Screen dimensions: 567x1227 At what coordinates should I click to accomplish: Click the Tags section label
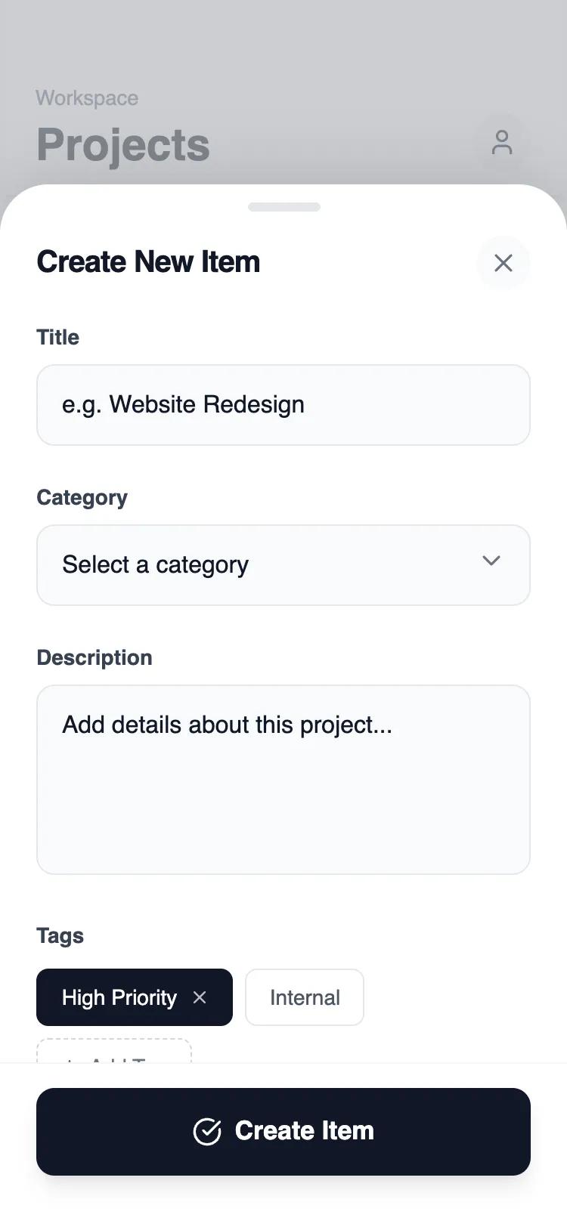(x=60, y=935)
